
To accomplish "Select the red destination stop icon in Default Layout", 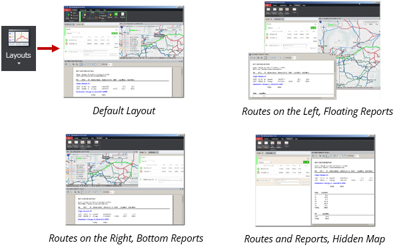I will pyautogui.click(x=67, y=44).
